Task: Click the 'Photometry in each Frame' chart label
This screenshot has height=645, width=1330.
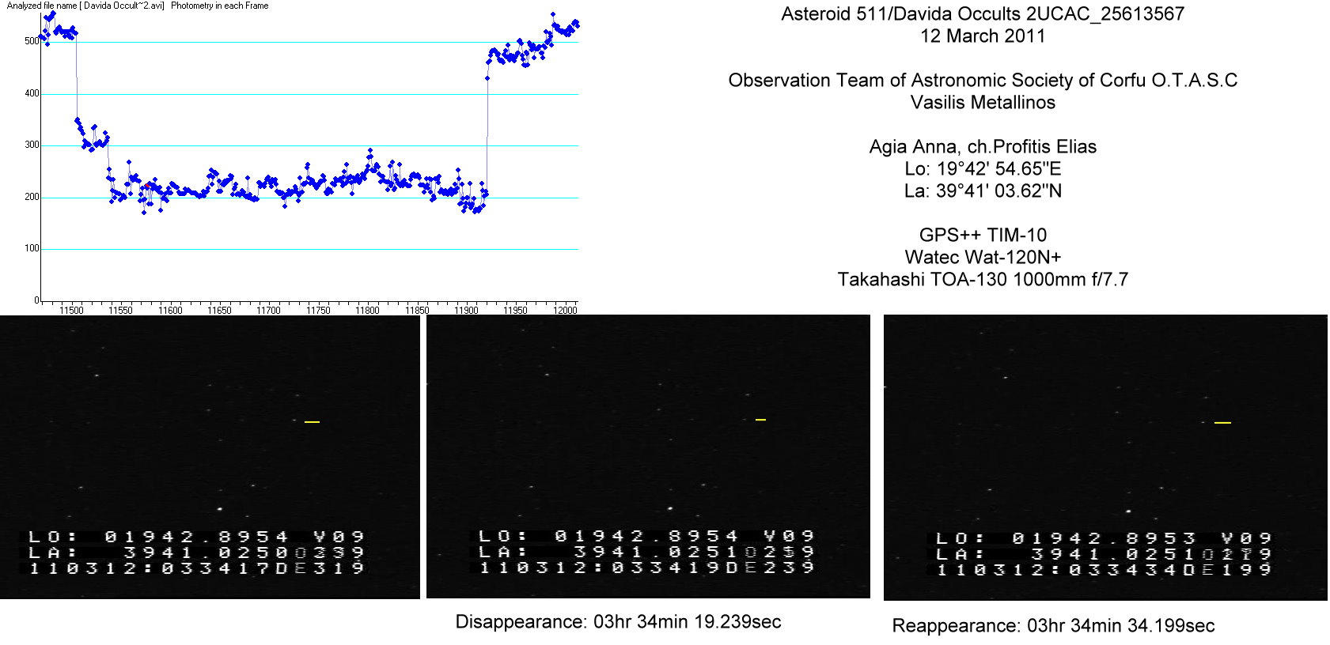Action: click(x=220, y=6)
